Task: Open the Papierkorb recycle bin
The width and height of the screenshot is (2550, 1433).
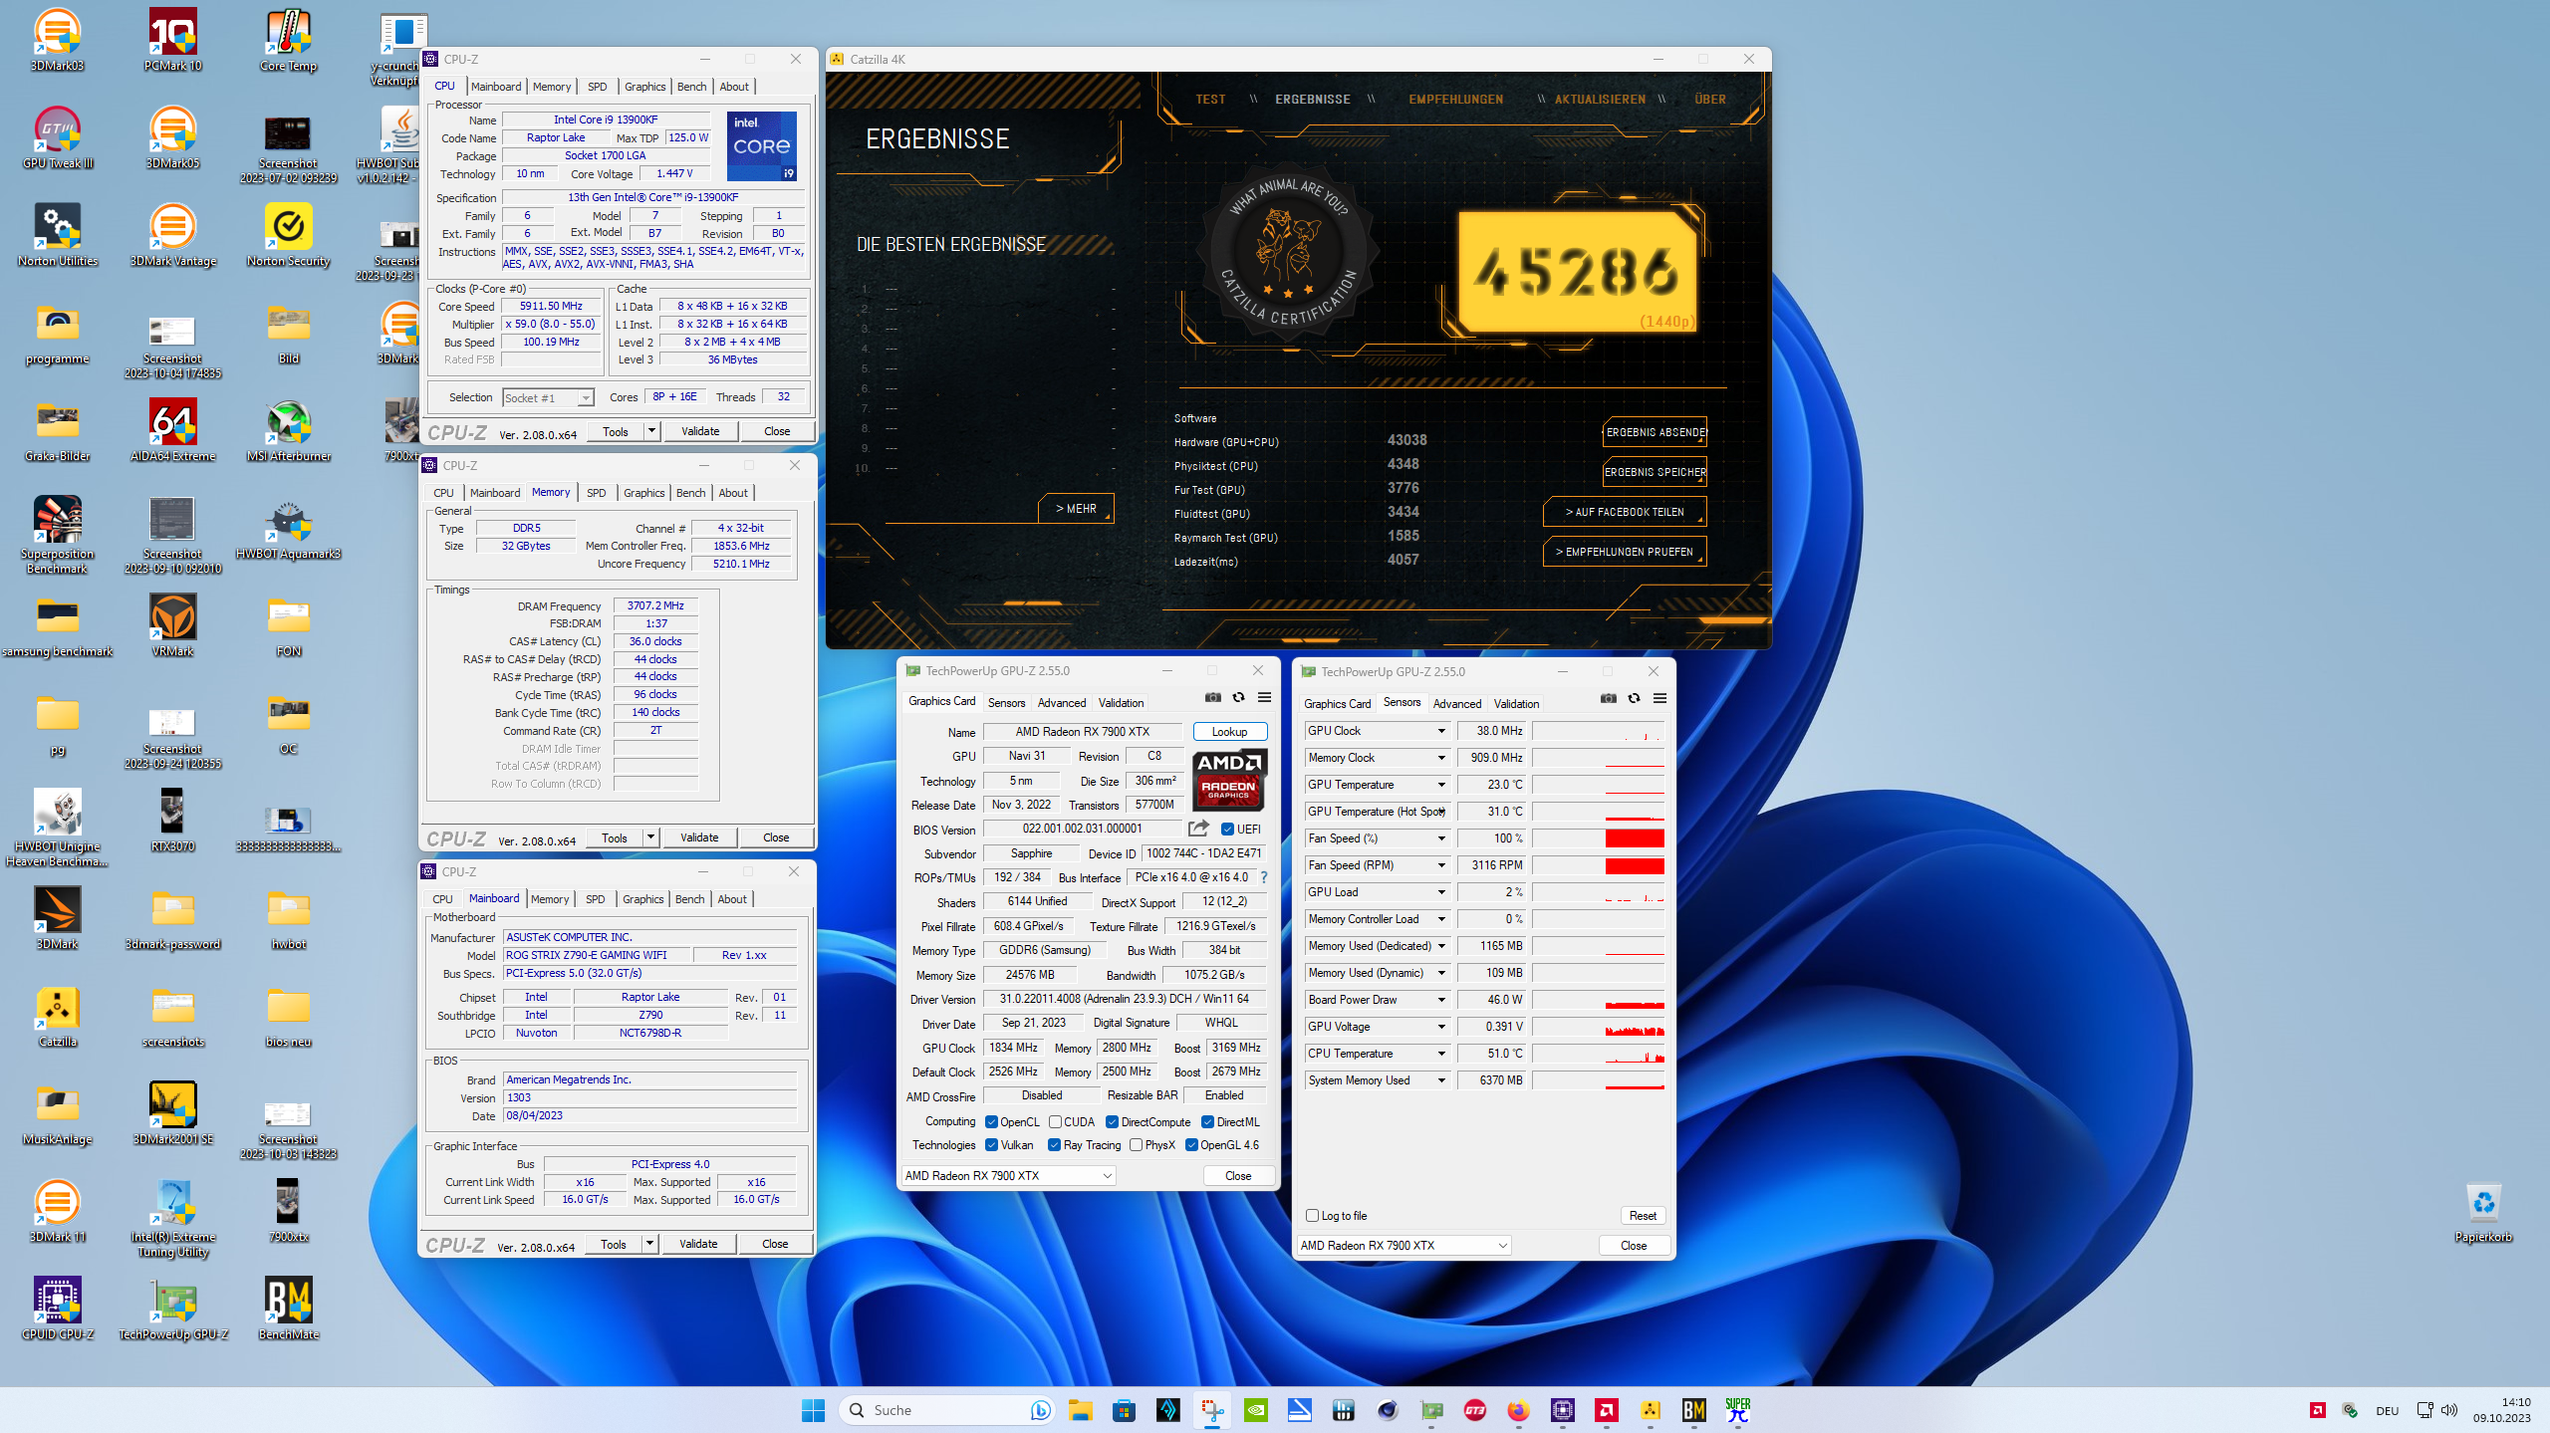Action: 2483,1211
